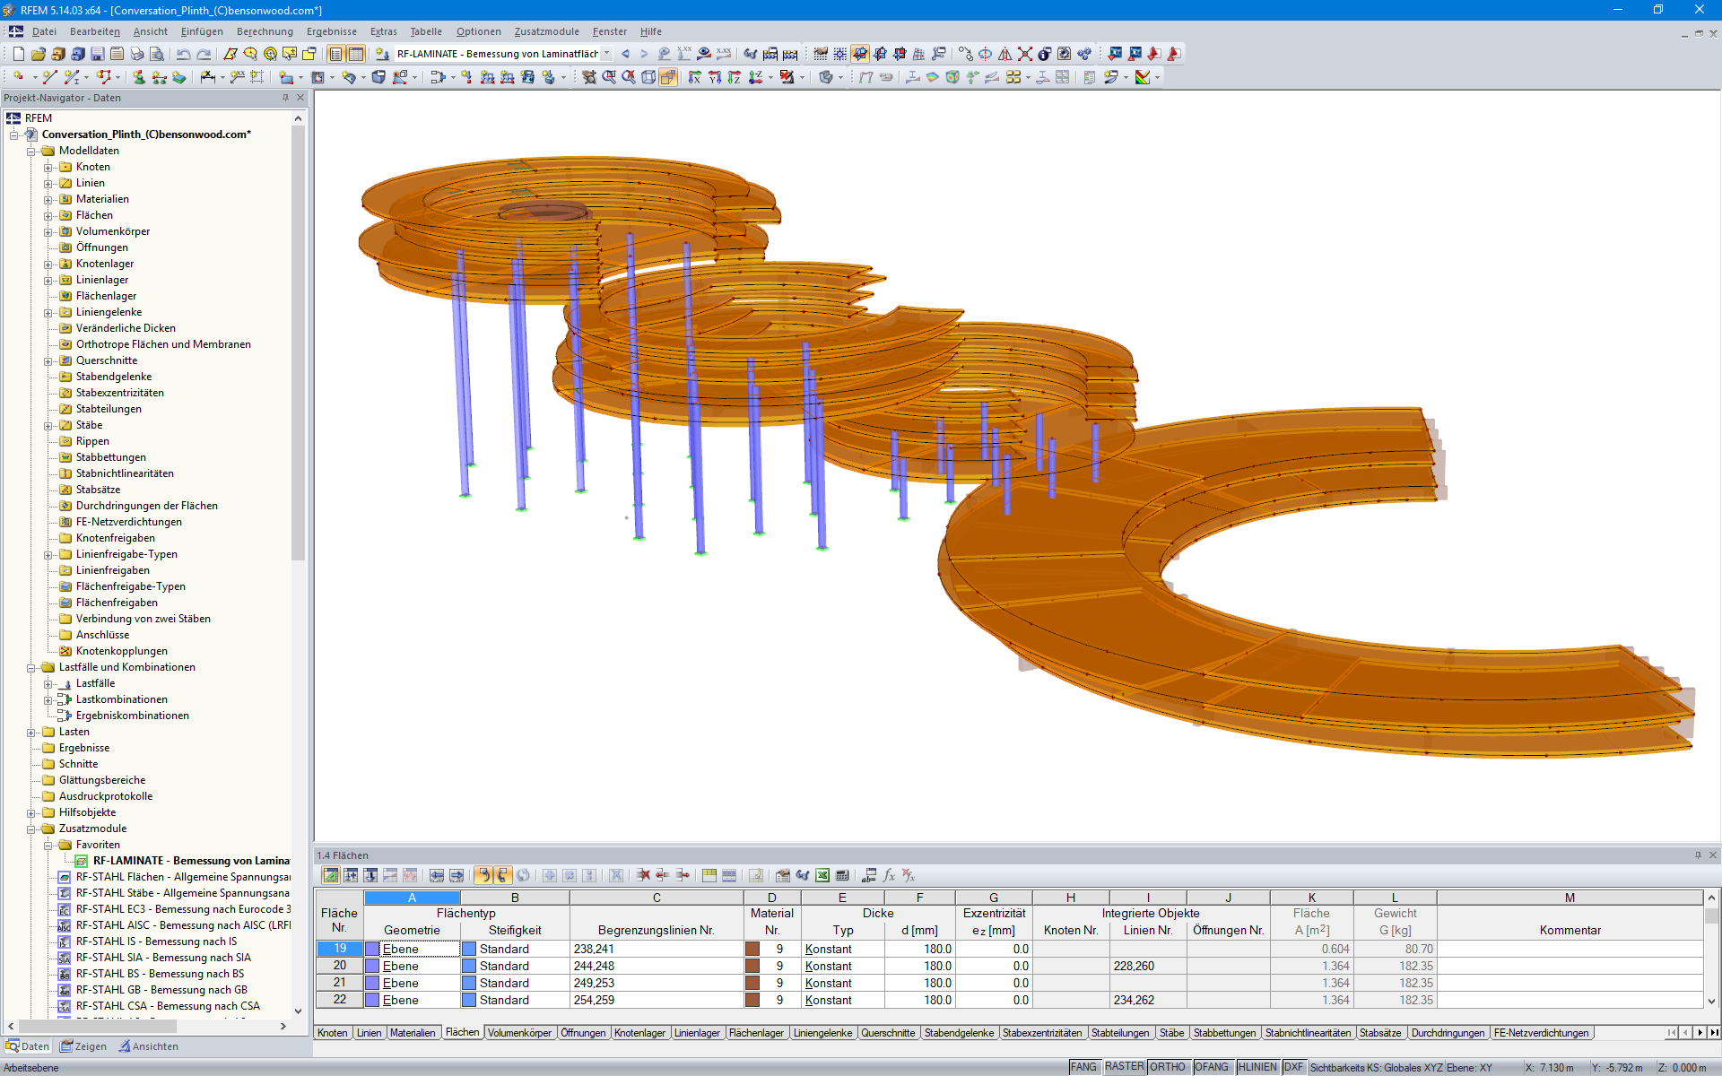The width and height of the screenshot is (1722, 1076).
Task: Click the view in Y direction icon
Action: tap(714, 77)
